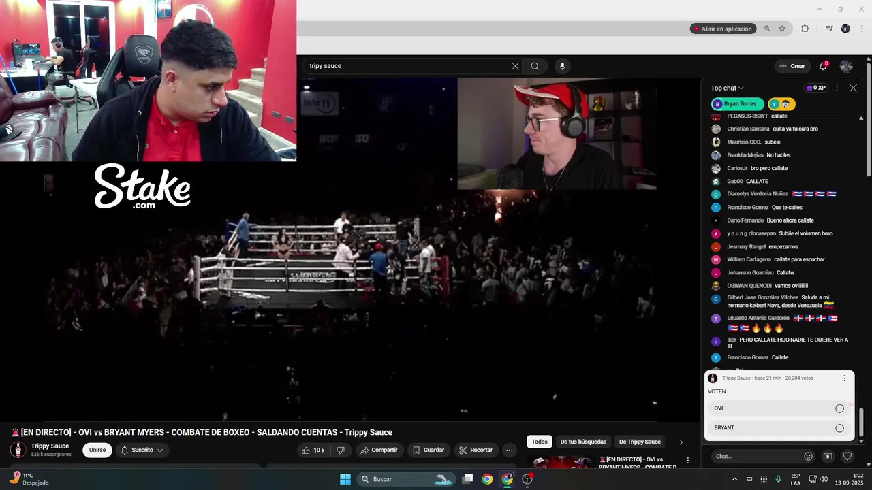Click the live chat scrollbar thumb
The width and height of the screenshot is (872, 490).
pos(861,423)
